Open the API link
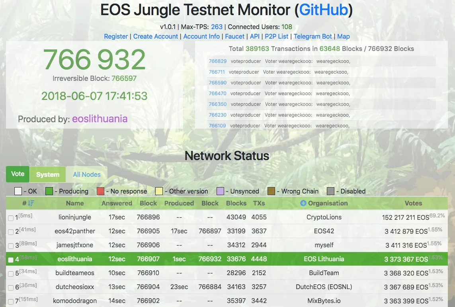 (254, 36)
